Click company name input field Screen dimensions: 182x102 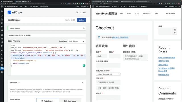pyautogui.click(x=108, y=65)
